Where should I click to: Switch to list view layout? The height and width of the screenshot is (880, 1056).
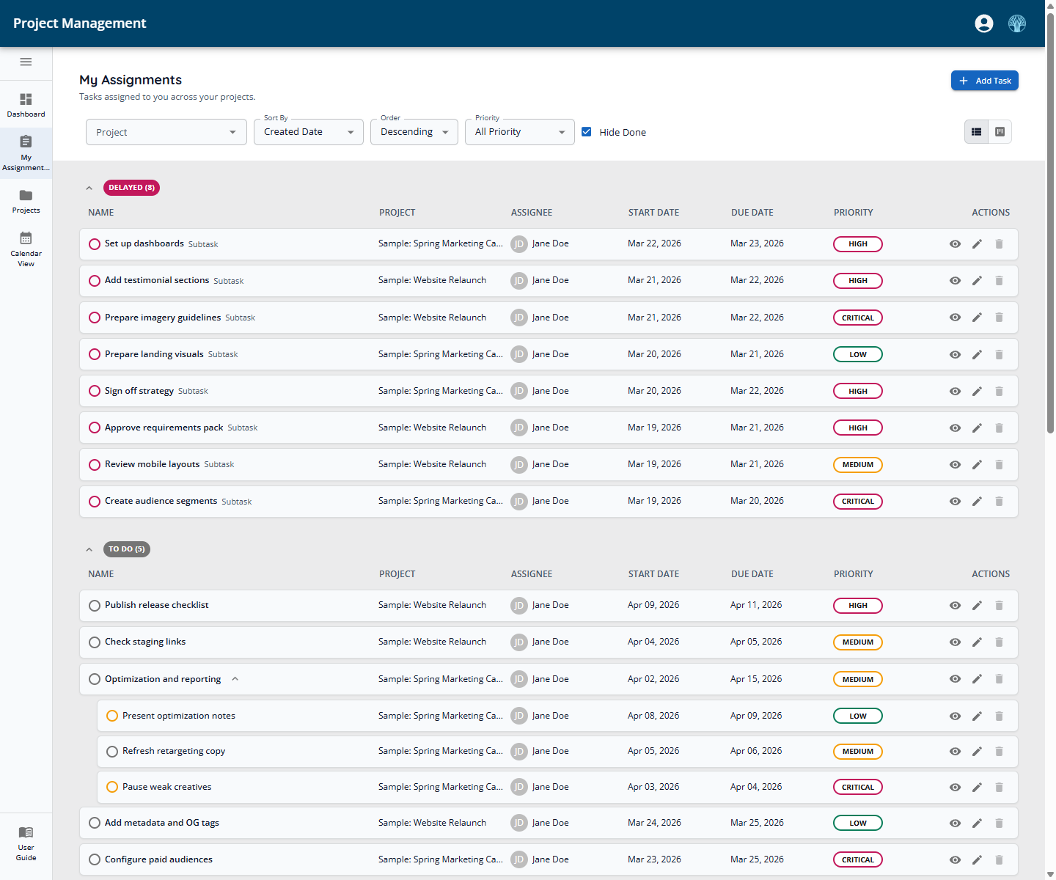click(977, 132)
